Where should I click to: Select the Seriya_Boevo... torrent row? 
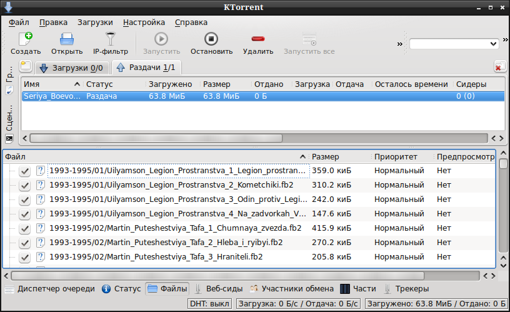point(262,96)
